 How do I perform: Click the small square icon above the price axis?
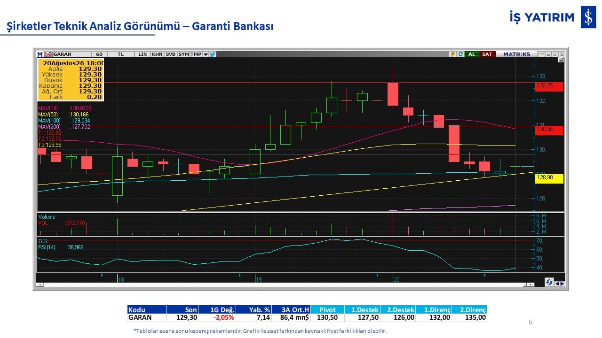click(x=561, y=60)
